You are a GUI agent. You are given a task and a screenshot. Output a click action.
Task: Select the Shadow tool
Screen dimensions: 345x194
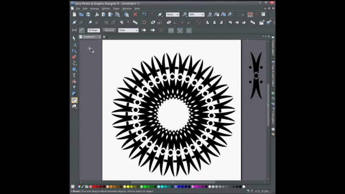point(74,94)
